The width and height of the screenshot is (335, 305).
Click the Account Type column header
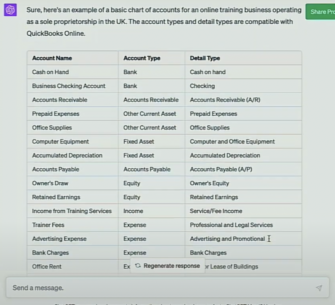pyautogui.click(x=142, y=58)
